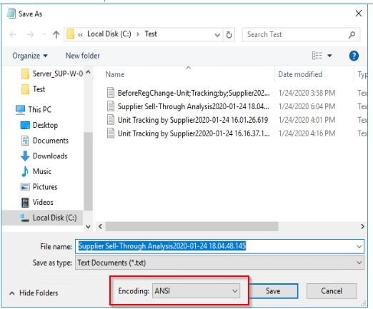Select the Music note icon in sidebar

tap(25, 171)
